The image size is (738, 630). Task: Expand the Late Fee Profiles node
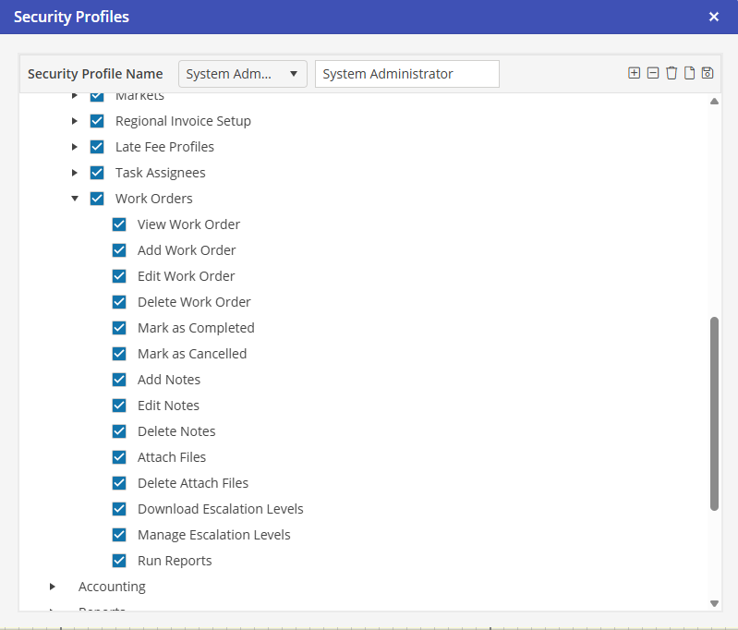[75, 147]
